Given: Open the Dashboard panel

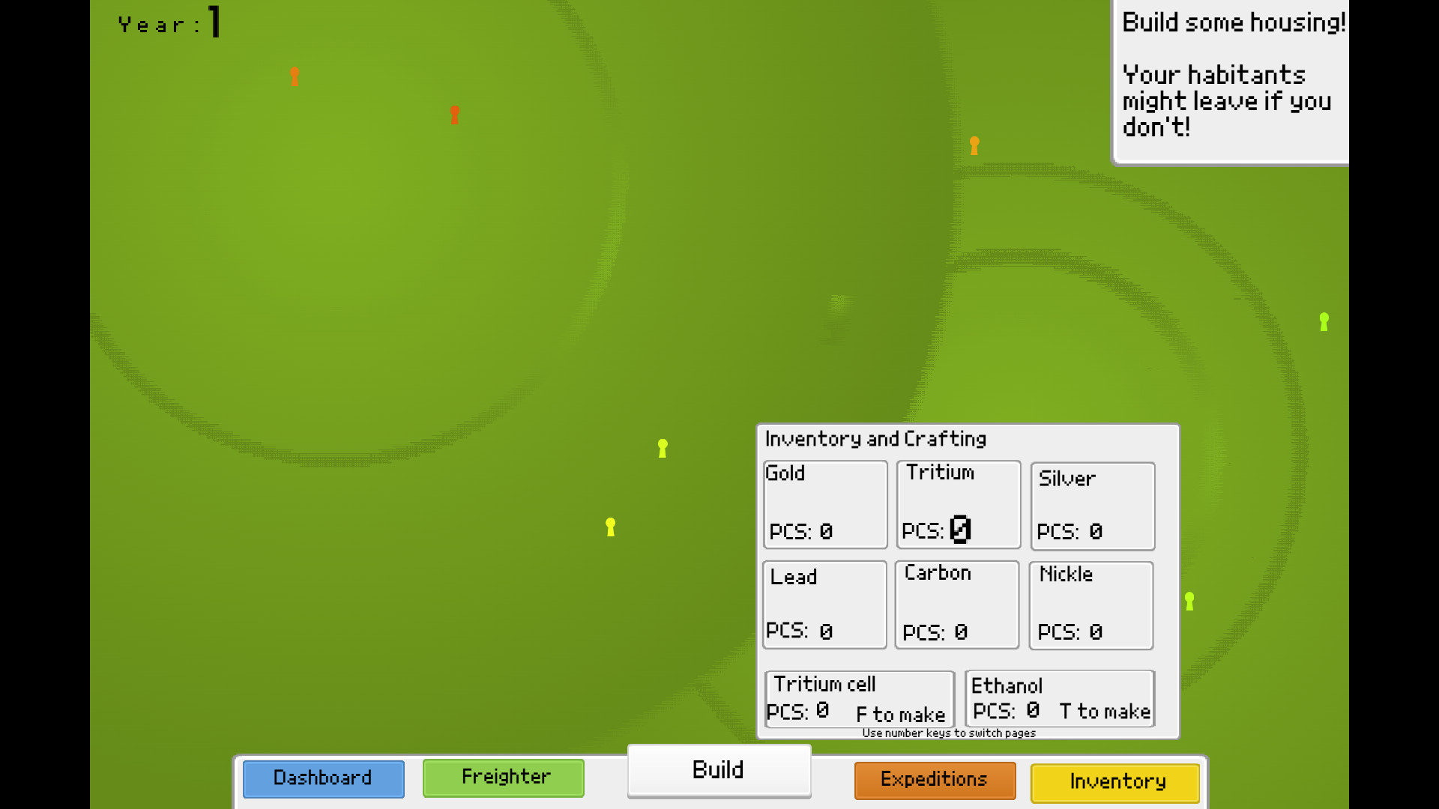Looking at the screenshot, I should (x=322, y=779).
